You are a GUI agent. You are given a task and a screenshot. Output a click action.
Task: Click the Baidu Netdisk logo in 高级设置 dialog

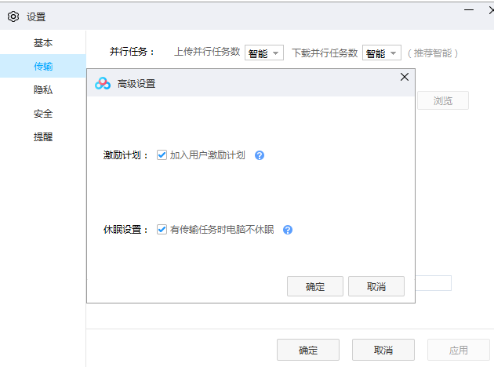(103, 83)
